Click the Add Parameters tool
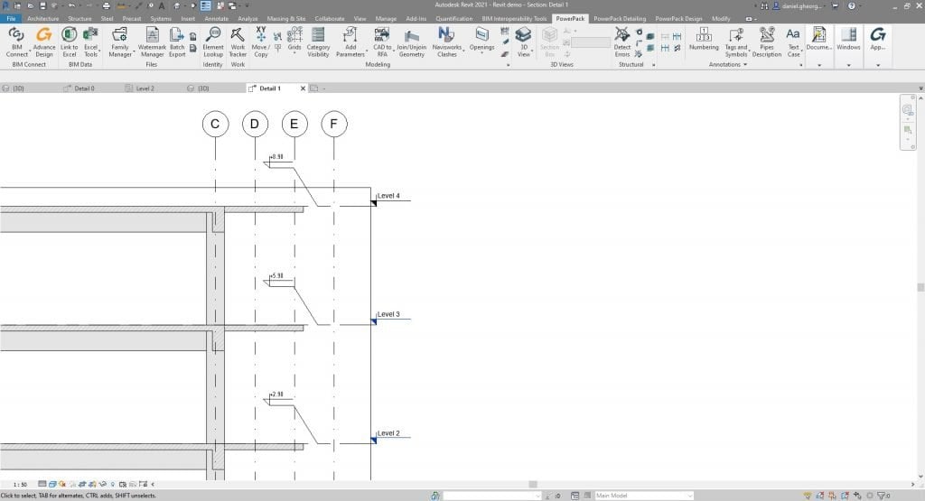 350,42
